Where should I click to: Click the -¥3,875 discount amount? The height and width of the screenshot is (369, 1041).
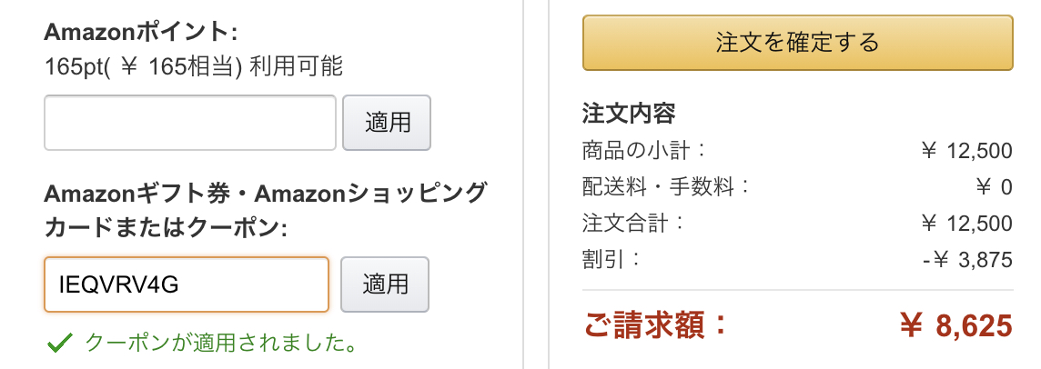(966, 260)
